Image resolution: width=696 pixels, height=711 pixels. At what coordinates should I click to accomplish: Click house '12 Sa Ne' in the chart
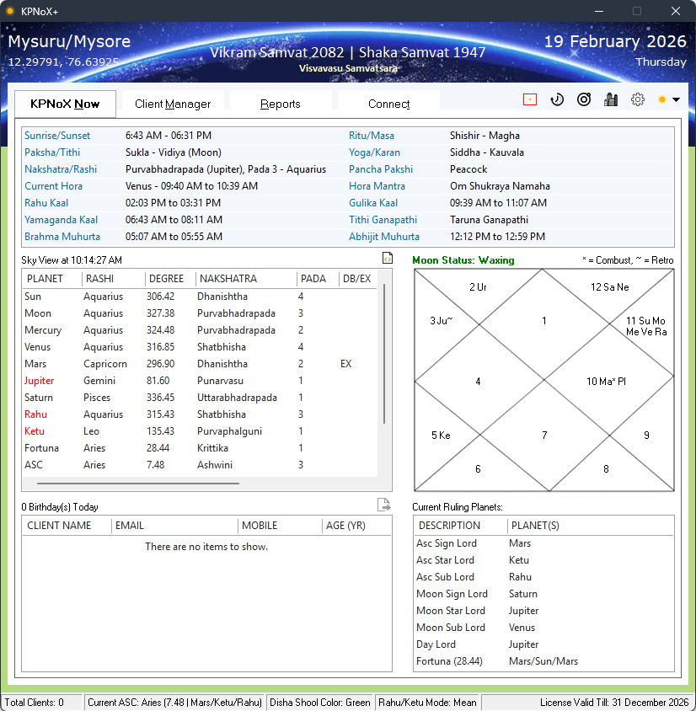click(609, 287)
